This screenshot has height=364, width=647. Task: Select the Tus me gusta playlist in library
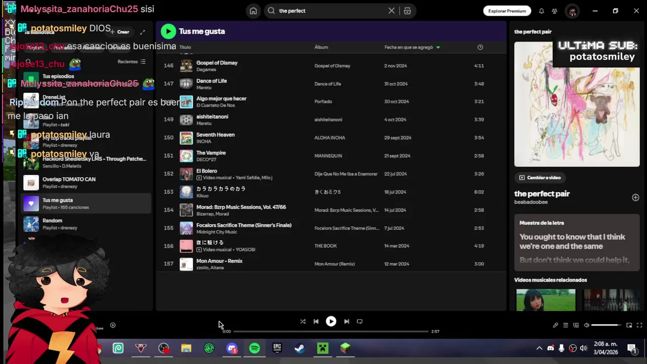[86, 203]
